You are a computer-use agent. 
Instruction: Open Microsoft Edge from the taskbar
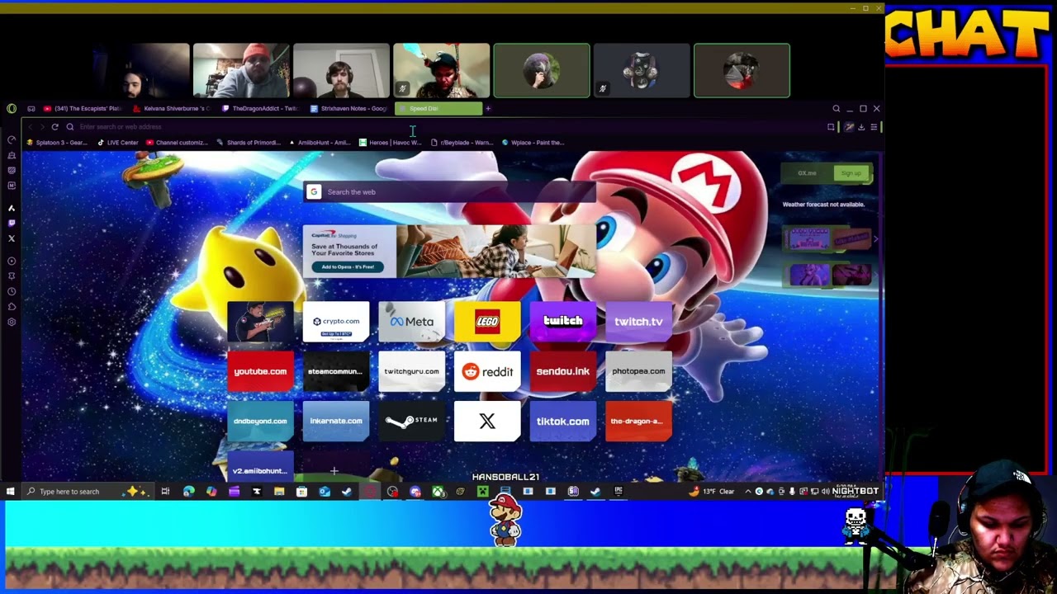(x=189, y=492)
